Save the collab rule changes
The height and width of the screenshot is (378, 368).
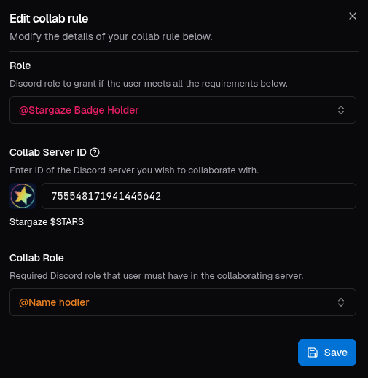[327, 353]
